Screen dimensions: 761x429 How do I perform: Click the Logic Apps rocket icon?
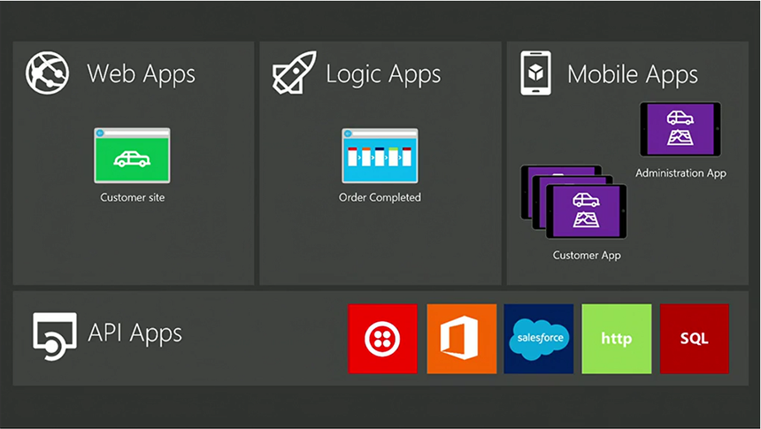[x=294, y=73]
